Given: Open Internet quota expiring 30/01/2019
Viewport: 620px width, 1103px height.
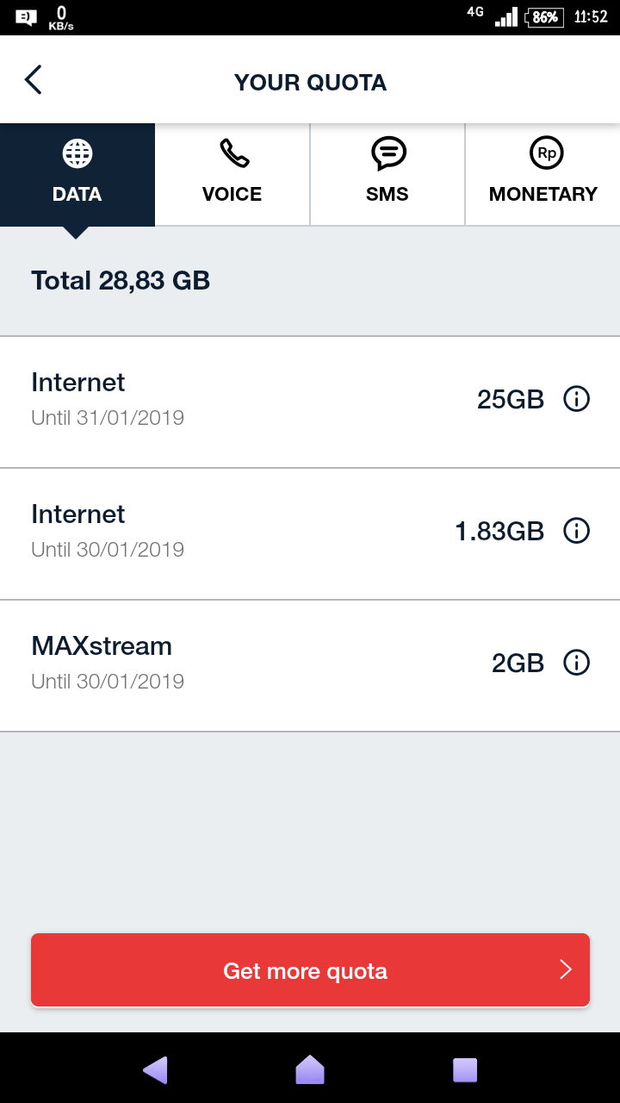Looking at the screenshot, I should (258, 532).
